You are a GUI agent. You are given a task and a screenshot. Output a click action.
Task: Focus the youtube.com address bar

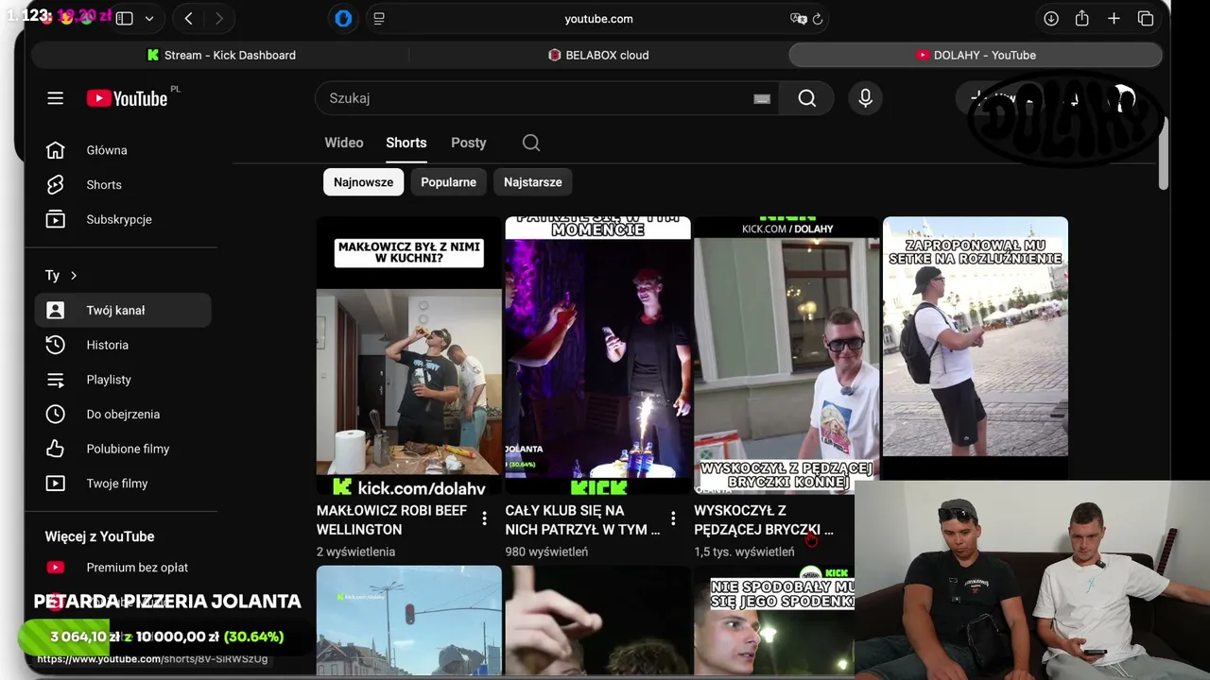pyautogui.click(x=598, y=19)
